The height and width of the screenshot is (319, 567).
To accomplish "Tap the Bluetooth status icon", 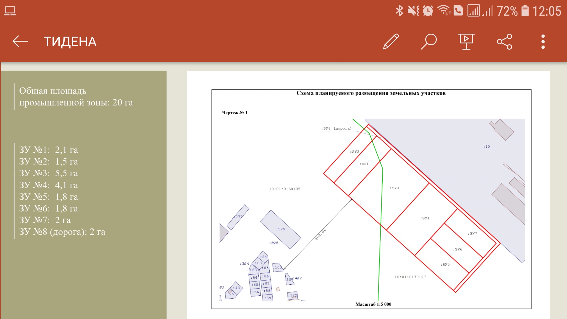I will 399,11.
